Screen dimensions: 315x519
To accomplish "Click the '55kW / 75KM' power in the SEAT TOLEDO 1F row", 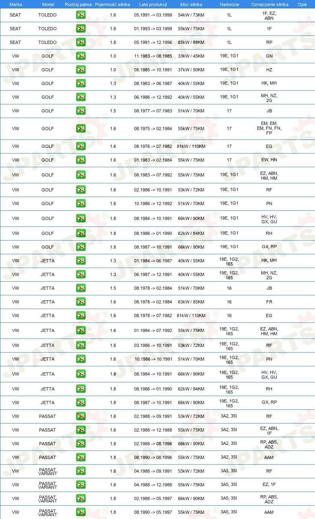I will [x=191, y=29].
